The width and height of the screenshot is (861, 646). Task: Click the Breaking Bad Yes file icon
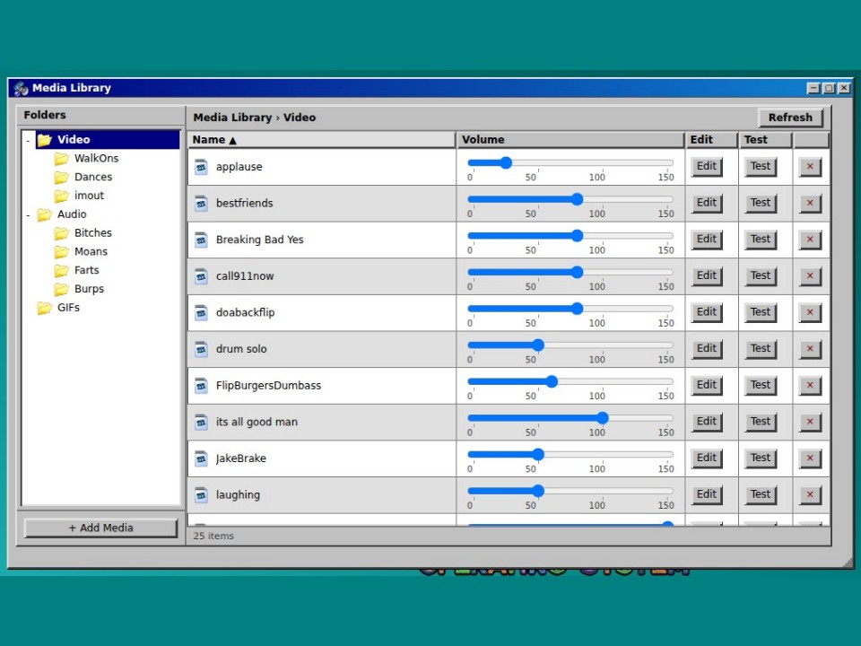point(202,240)
